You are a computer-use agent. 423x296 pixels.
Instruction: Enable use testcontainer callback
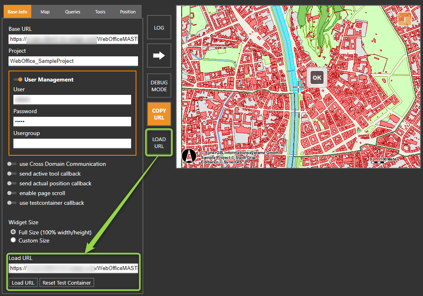pos(13,203)
